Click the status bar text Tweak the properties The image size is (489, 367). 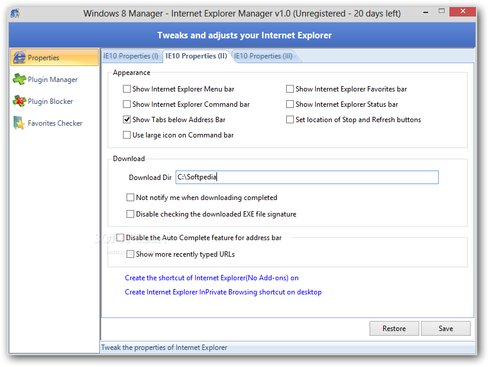tap(164, 348)
